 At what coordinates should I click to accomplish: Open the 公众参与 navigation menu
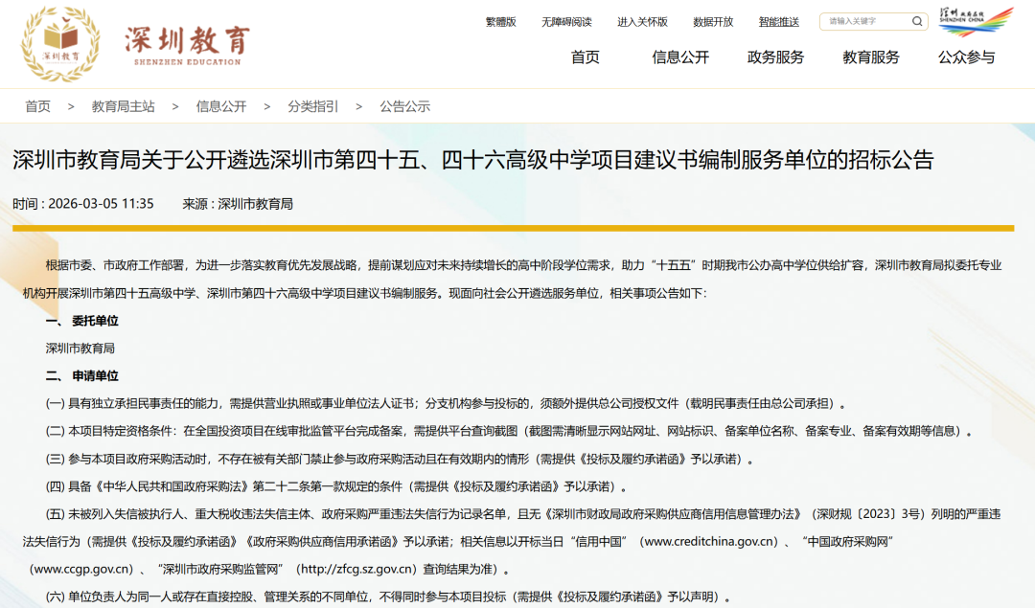pyautogui.click(x=966, y=57)
